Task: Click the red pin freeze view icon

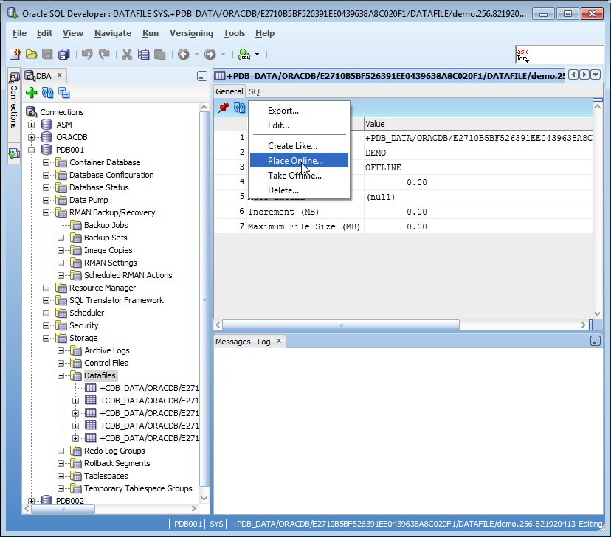Action: (224, 108)
